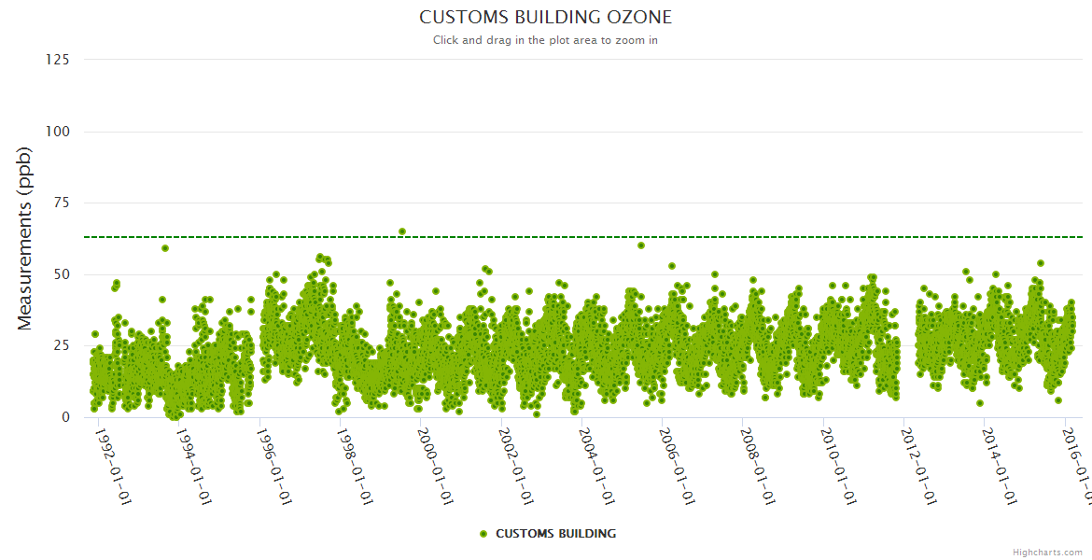Open the Highcharts.com credits link
1092x560 pixels.
[x=1049, y=553]
